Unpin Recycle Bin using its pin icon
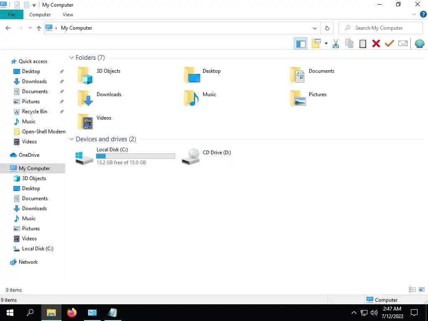Viewport: 428px width, 321px height. (62, 112)
